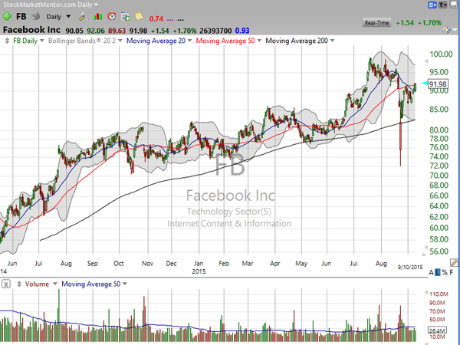Screen dimensions: 460x345
Task: Click the Facebook Inc company name
Action: [x=31, y=30]
